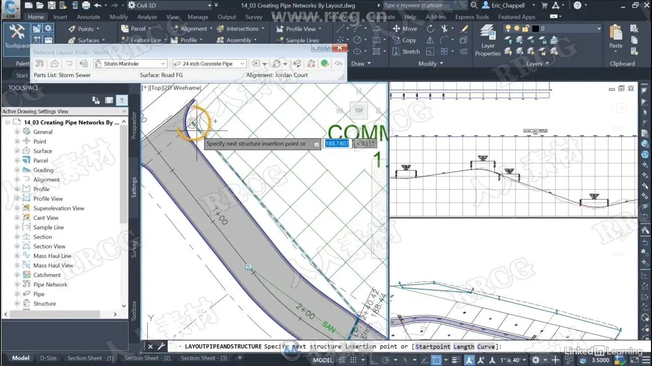The width and height of the screenshot is (652, 366).
Task: Select the Stretch tool in Modify panel
Action: (406, 51)
